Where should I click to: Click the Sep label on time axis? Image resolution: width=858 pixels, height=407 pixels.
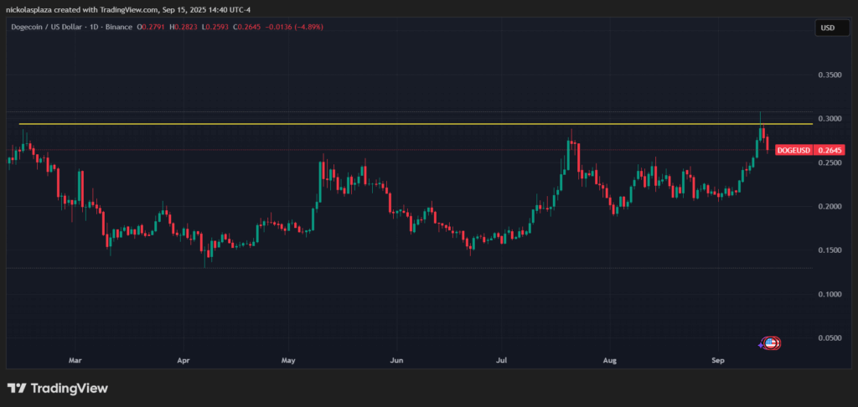tap(717, 360)
